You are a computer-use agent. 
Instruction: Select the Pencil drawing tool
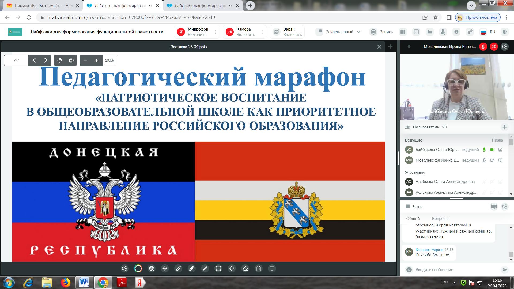[192, 268]
